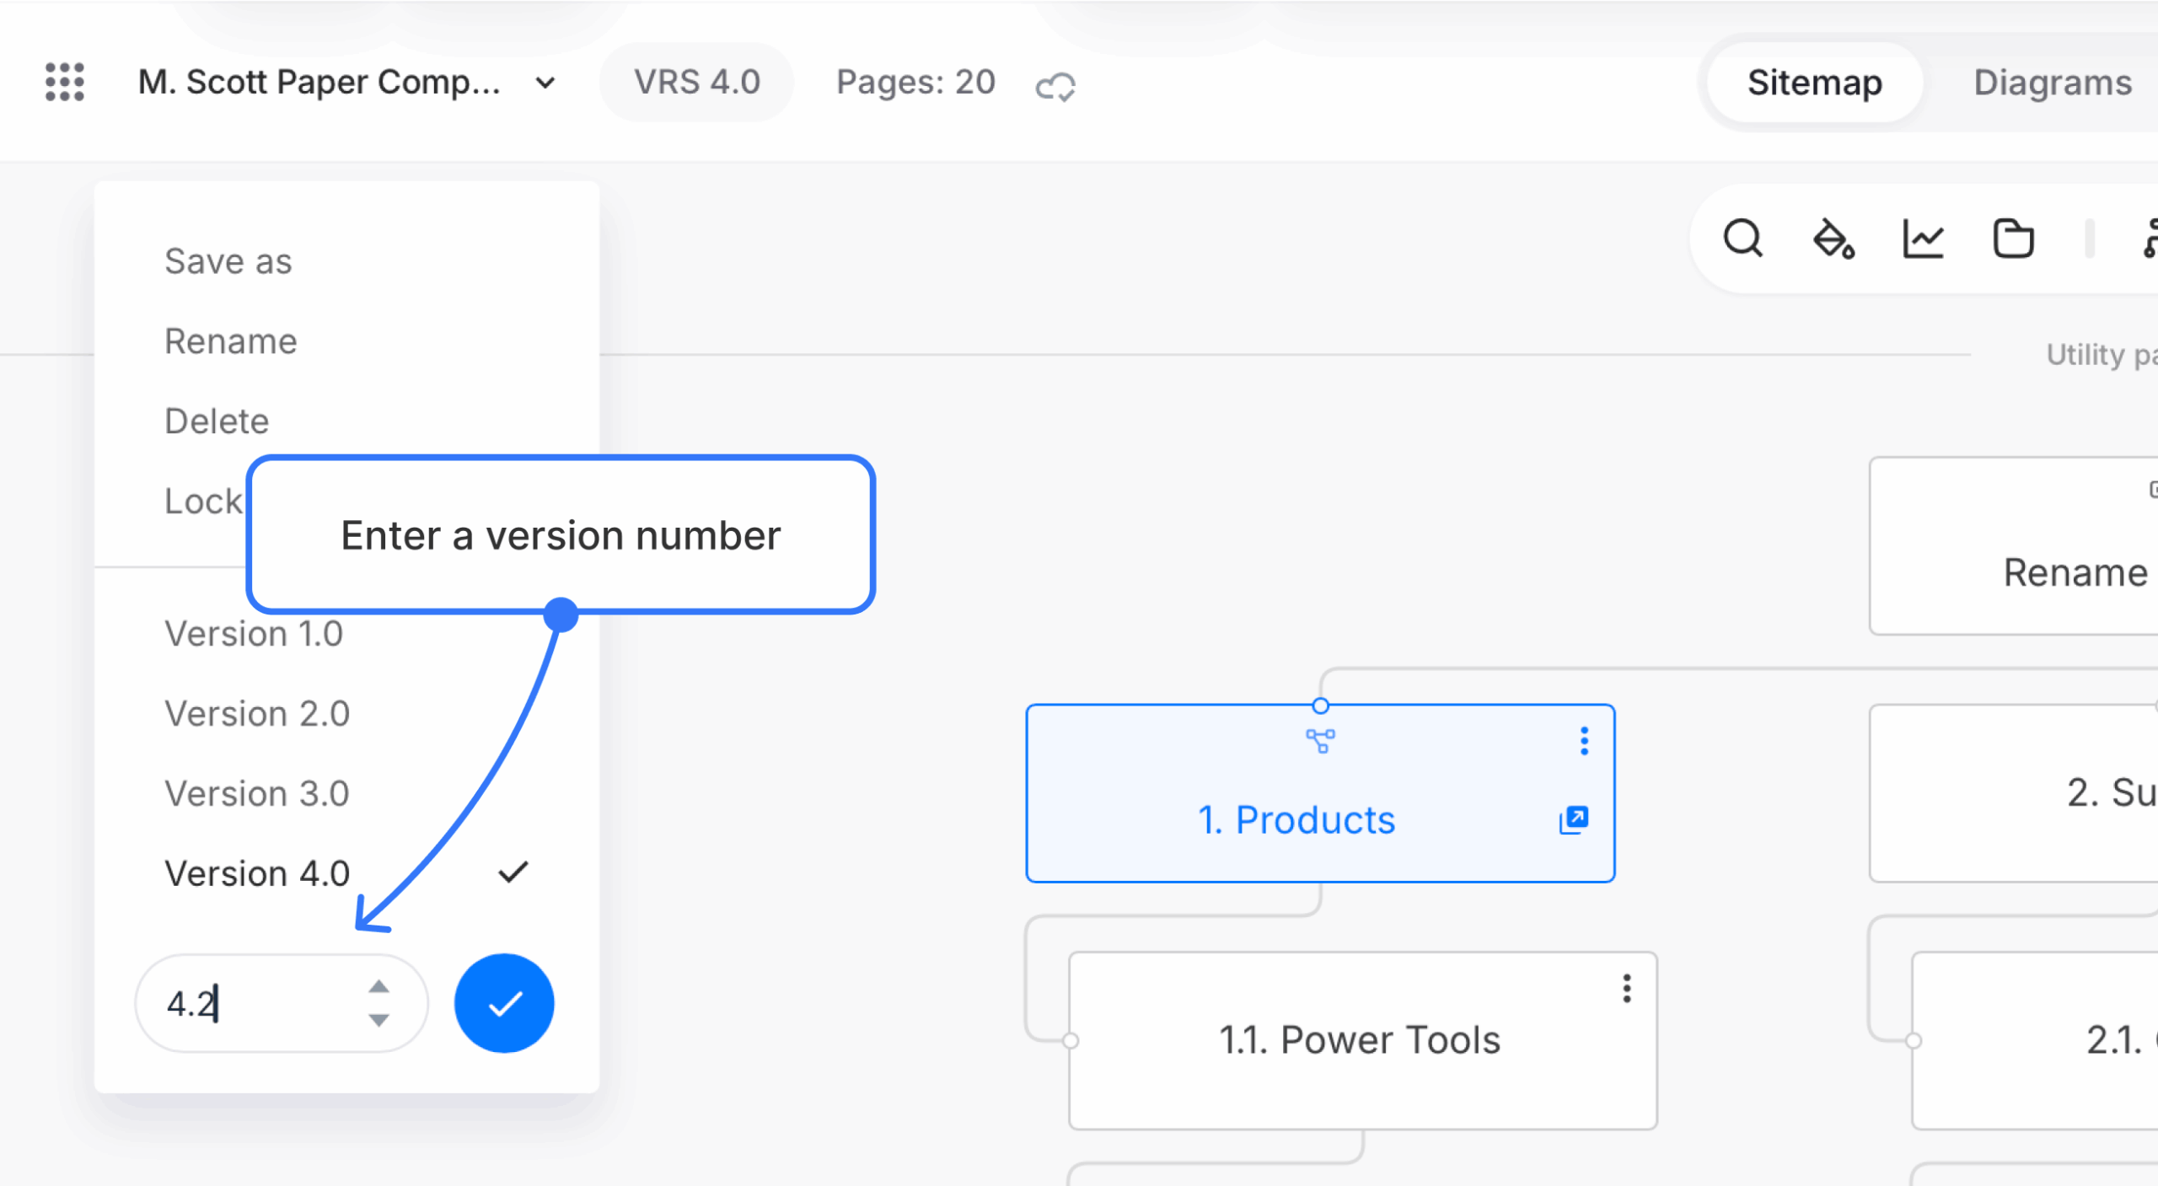Open three-dot menu on Power Tools card
The height and width of the screenshot is (1186, 2158).
tap(1627, 988)
